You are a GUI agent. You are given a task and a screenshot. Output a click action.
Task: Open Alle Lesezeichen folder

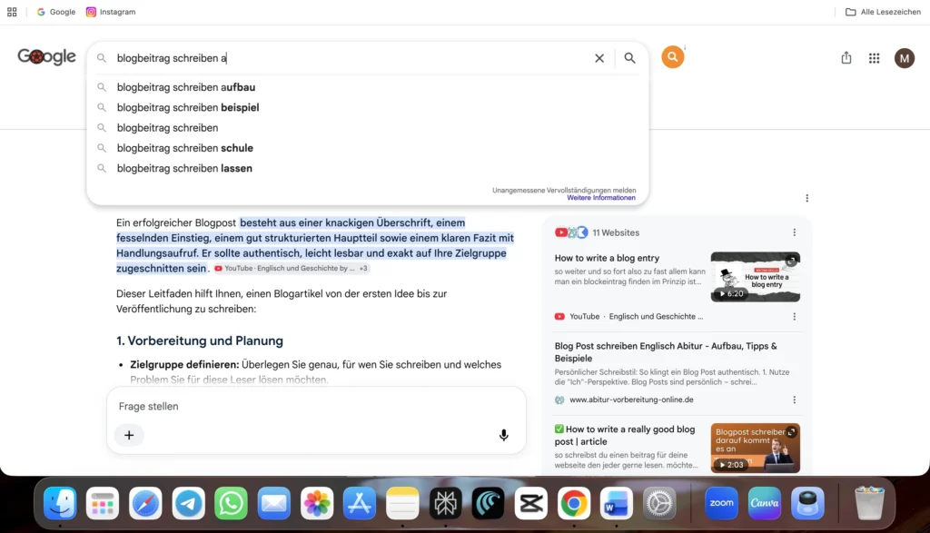tap(883, 12)
